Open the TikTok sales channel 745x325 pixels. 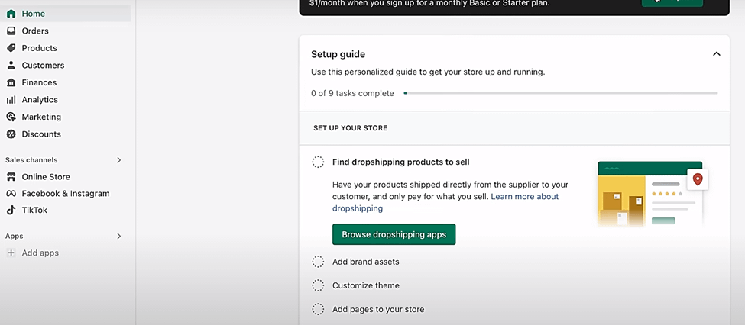pos(34,210)
